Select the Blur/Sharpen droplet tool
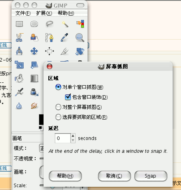 (19, 106)
